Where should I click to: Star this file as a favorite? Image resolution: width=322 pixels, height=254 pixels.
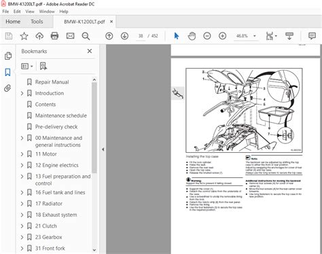point(24,36)
